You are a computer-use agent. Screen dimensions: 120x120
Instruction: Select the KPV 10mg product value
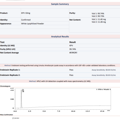coord(26,13)
